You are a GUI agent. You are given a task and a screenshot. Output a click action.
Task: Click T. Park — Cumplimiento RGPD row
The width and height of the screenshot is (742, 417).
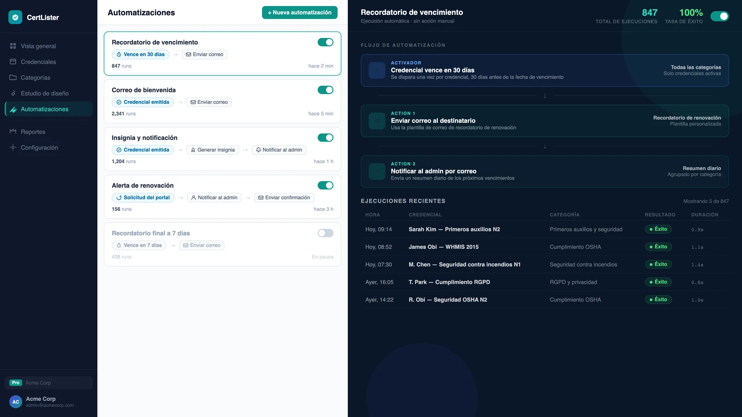545,282
